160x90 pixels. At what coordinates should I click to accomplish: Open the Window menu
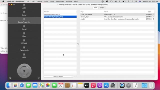tap(69, 1)
